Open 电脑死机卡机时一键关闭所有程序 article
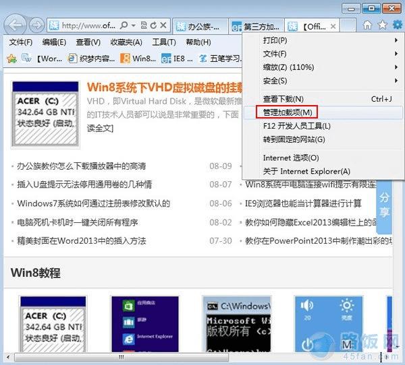The height and width of the screenshot is (365, 405). tap(78, 222)
